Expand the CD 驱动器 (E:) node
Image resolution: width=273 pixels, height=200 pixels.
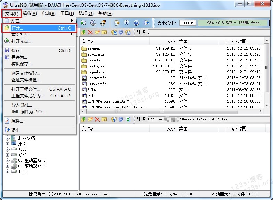7,160
